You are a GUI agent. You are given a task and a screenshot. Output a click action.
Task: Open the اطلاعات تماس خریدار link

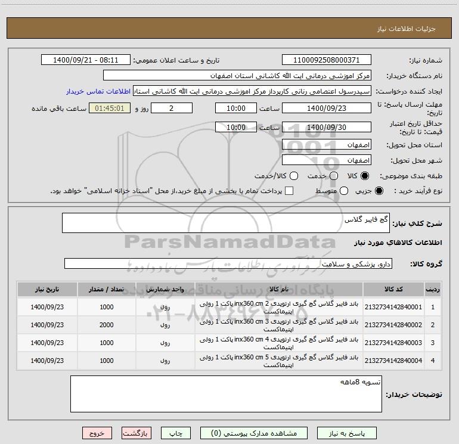pos(98,91)
